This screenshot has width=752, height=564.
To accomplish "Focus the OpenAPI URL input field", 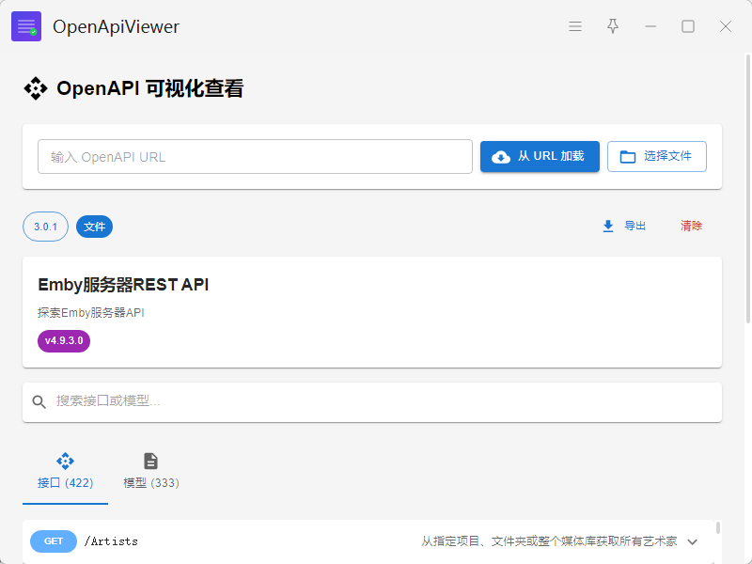I will [x=255, y=157].
